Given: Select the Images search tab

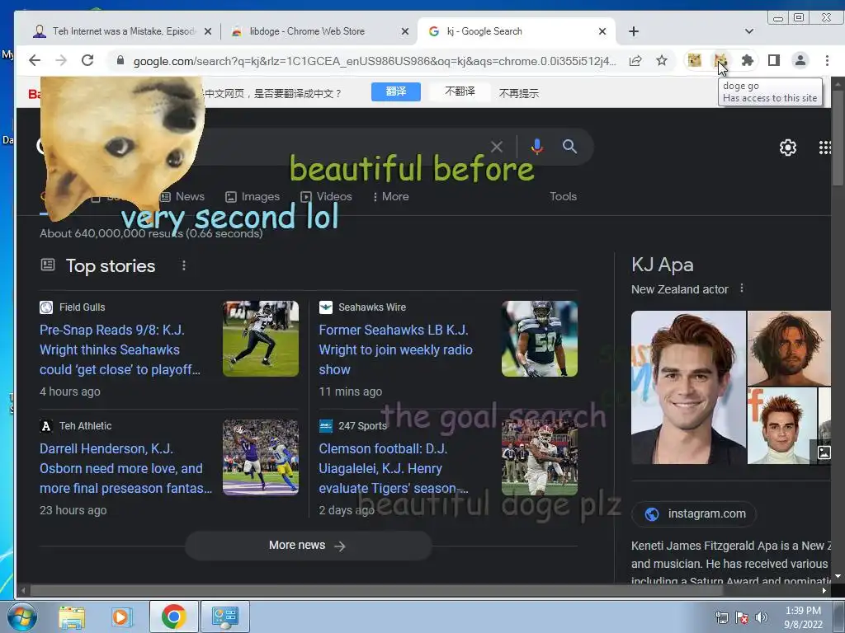Looking at the screenshot, I should 253,196.
